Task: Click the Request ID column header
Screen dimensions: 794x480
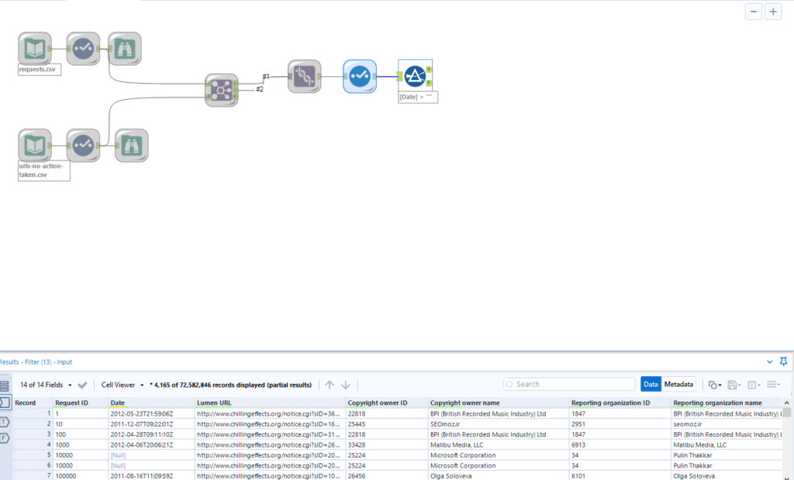Action: [81, 403]
